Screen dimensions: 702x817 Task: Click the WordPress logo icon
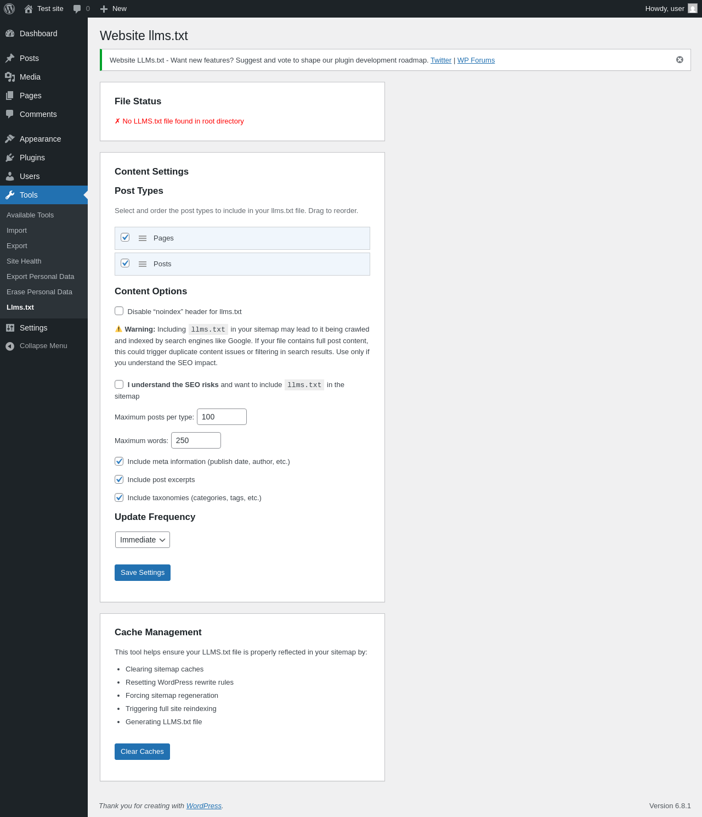pos(9,9)
